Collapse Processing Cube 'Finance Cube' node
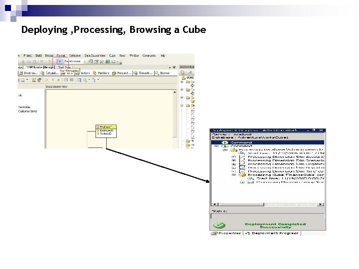The width and height of the screenshot is (359, 269). (233, 175)
